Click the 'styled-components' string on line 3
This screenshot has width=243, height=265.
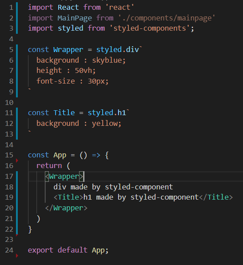click(150, 28)
